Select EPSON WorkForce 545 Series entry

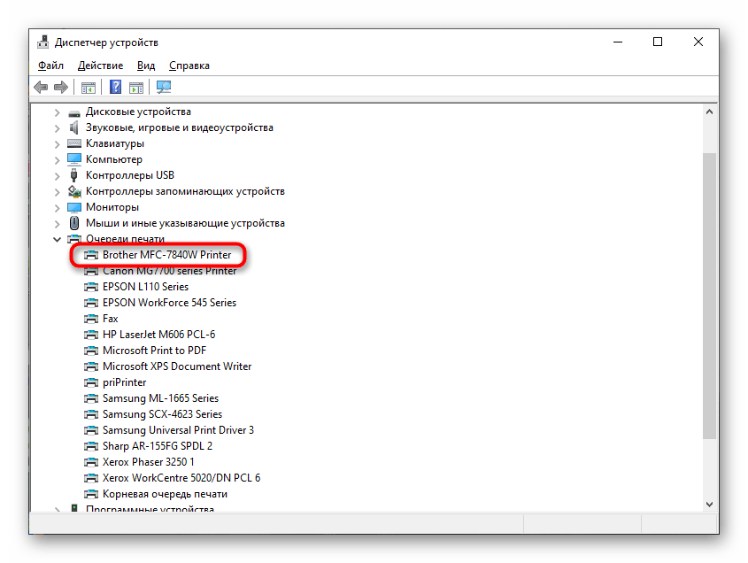[x=169, y=303]
